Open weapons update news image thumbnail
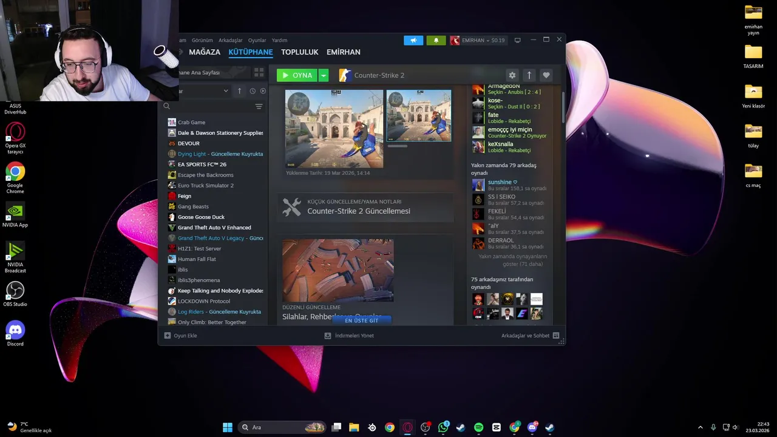The width and height of the screenshot is (777, 437). [x=338, y=270]
